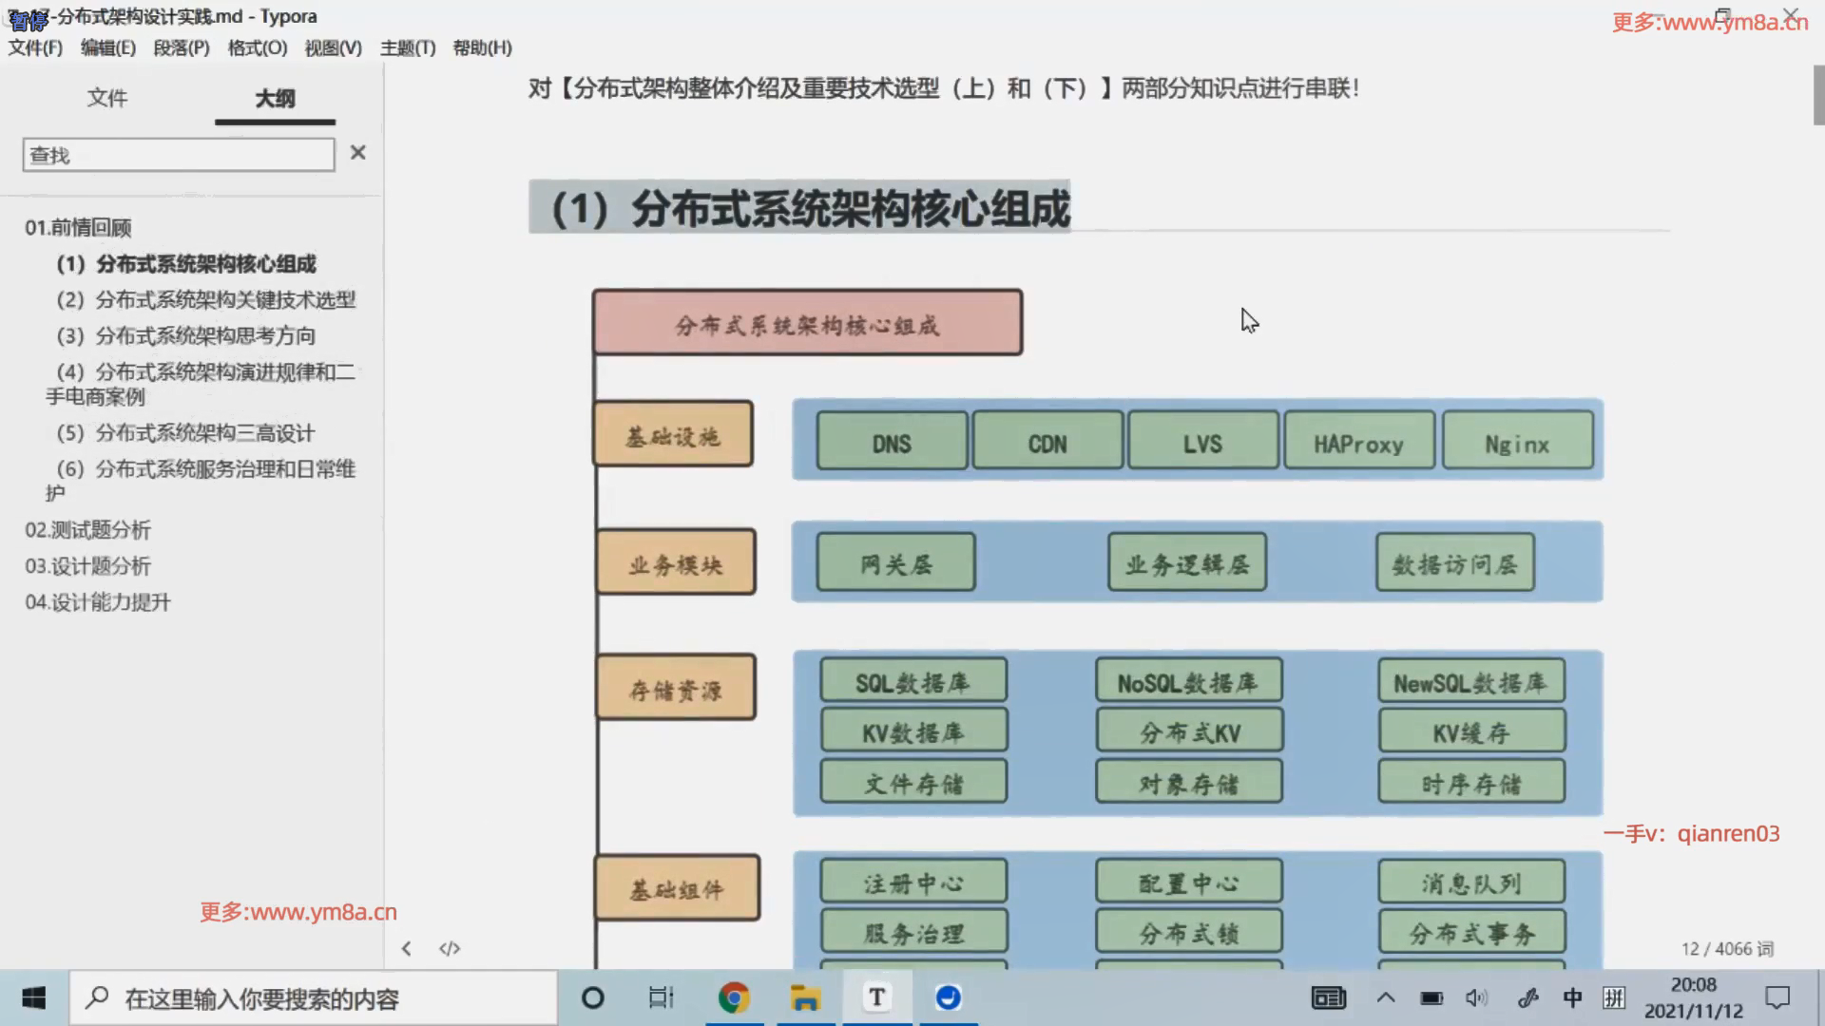Open the 格式(O) menu
Image resolution: width=1825 pixels, height=1026 pixels.
click(257, 47)
